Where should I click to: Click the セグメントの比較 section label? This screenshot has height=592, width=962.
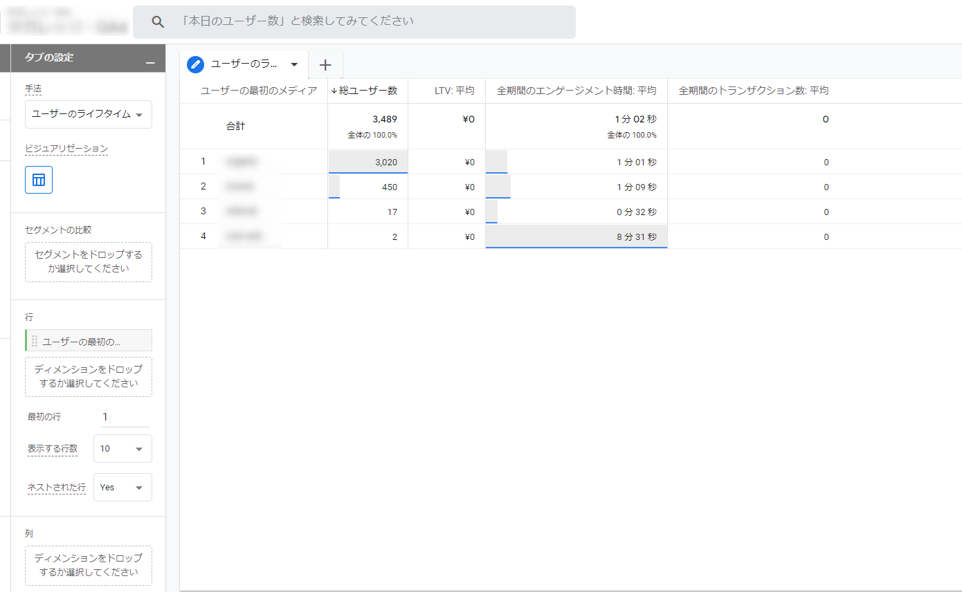(x=58, y=230)
